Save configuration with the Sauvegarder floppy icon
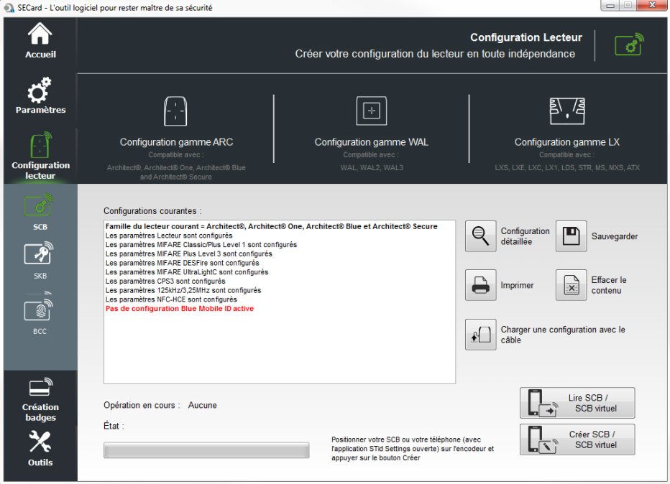Viewport: 670px width, 484px height. pos(572,236)
